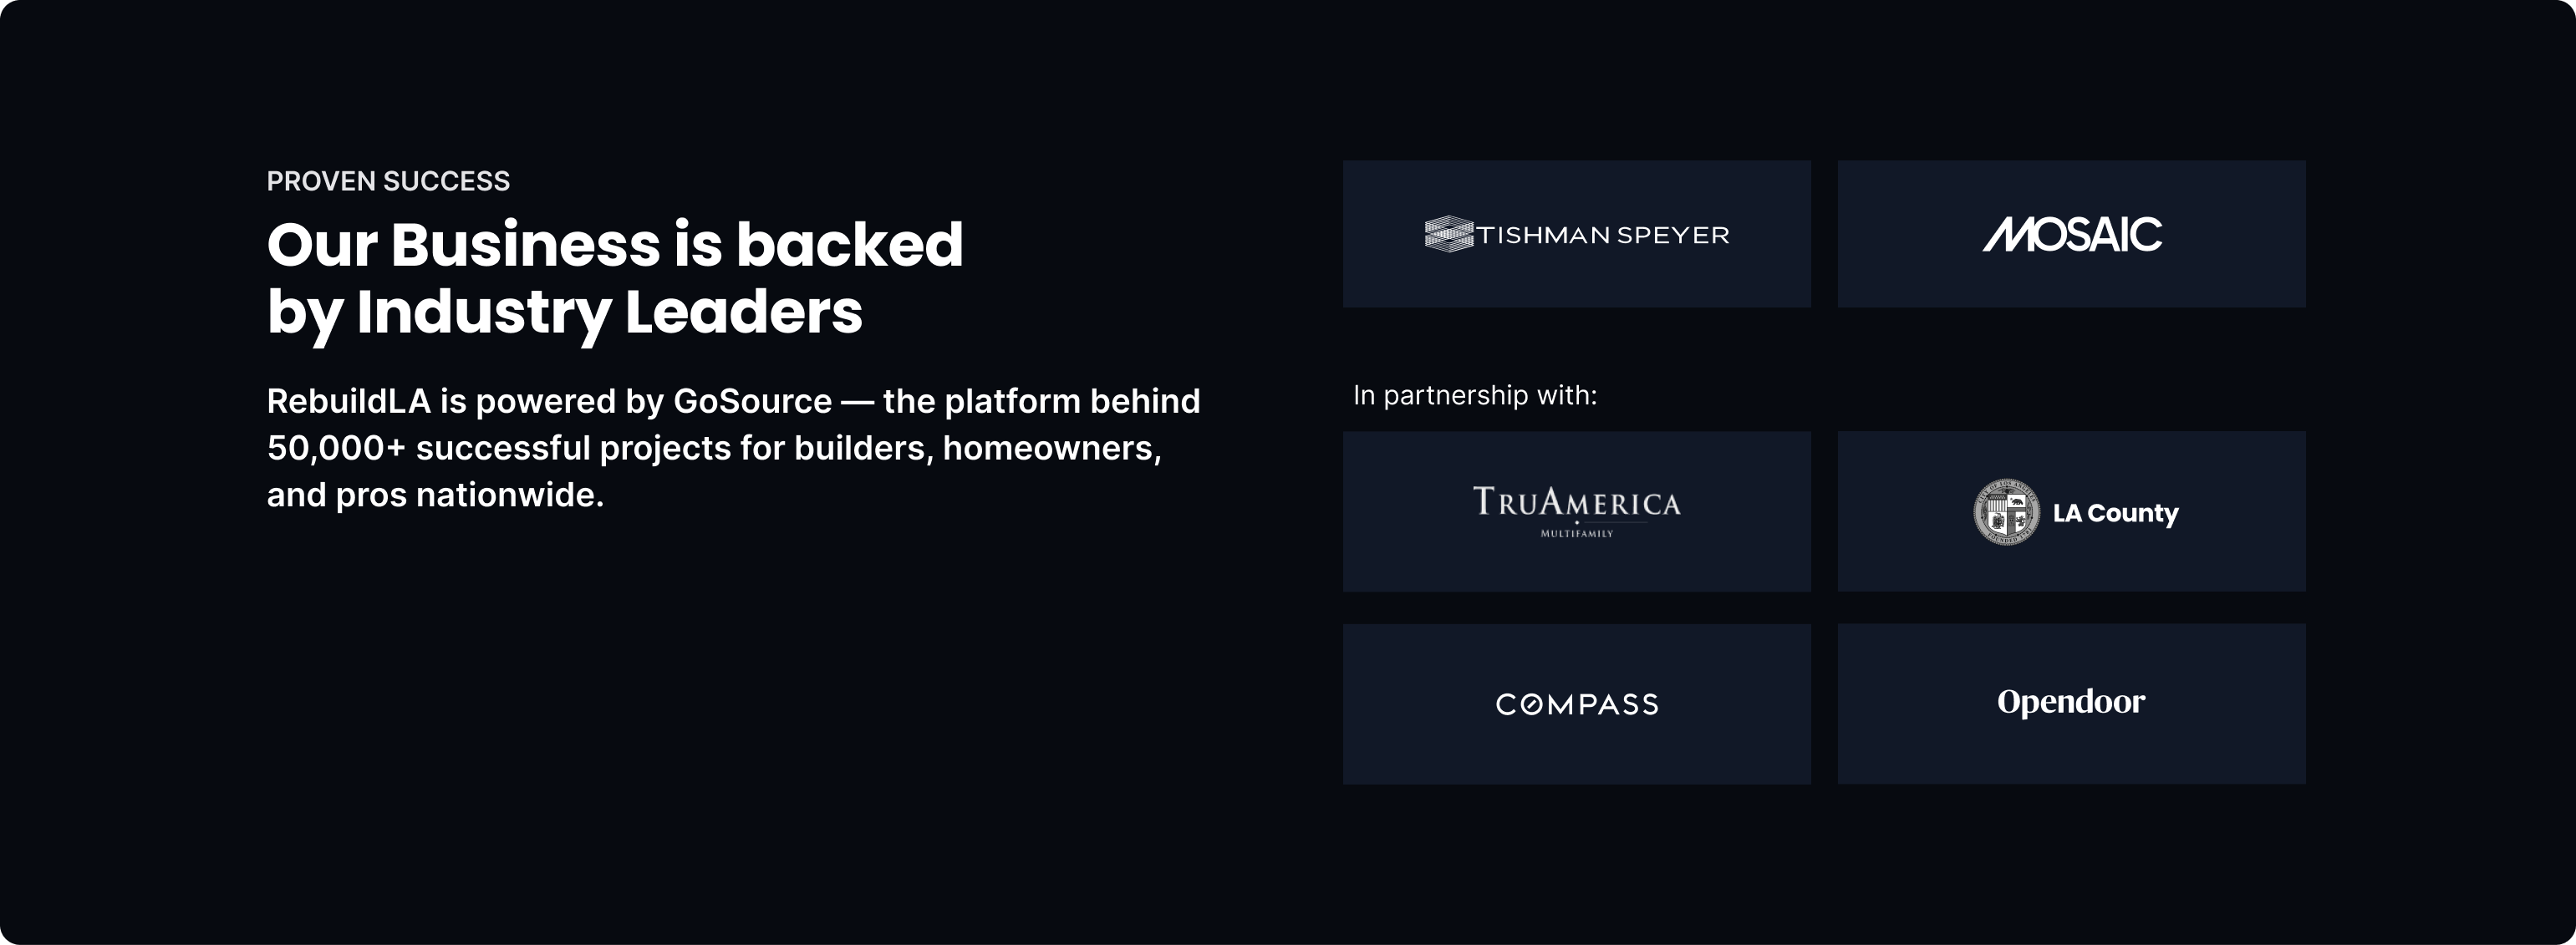The width and height of the screenshot is (2576, 945).
Task: Open the Compass logo card
Action: coord(1577,704)
